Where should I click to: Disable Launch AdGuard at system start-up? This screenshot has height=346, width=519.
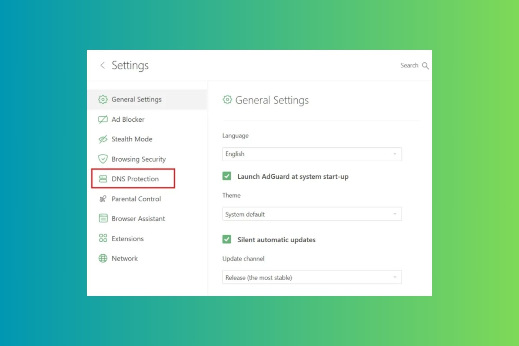click(227, 176)
